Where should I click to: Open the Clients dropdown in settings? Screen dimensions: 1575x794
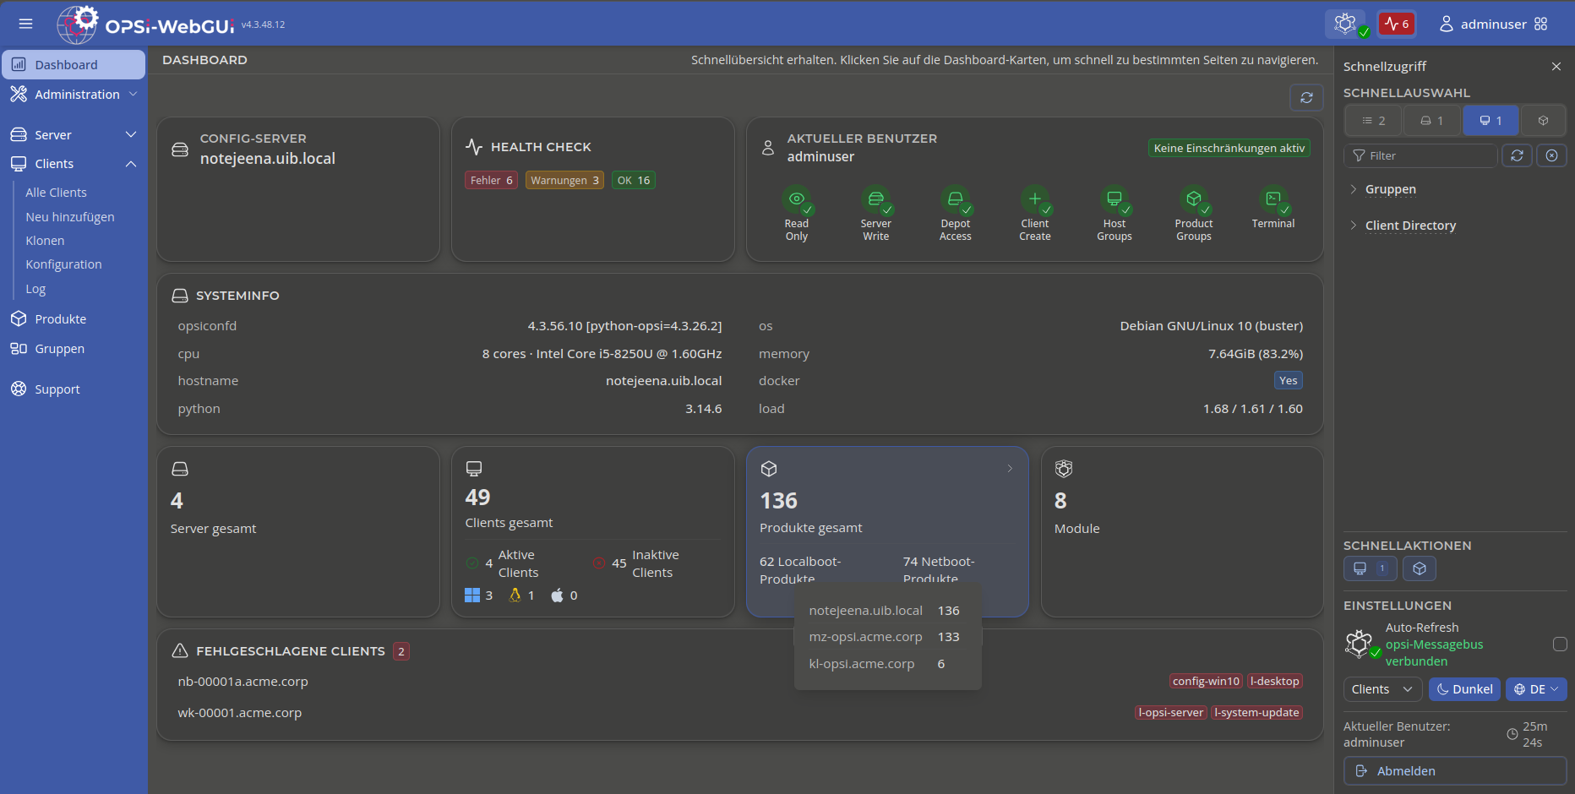point(1382,689)
